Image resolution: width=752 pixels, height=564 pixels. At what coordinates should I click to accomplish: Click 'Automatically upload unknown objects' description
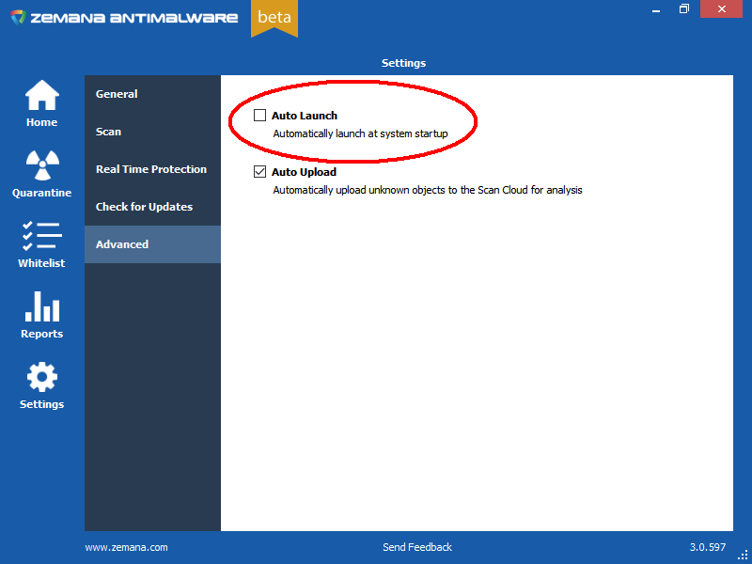(428, 191)
